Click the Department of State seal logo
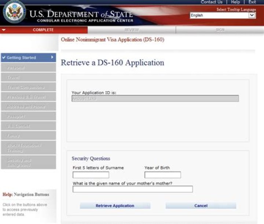The height and width of the screenshot is (224, 264). (x=14, y=12)
